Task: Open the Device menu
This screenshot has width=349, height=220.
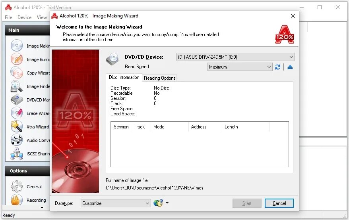Action: click(25, 17)
